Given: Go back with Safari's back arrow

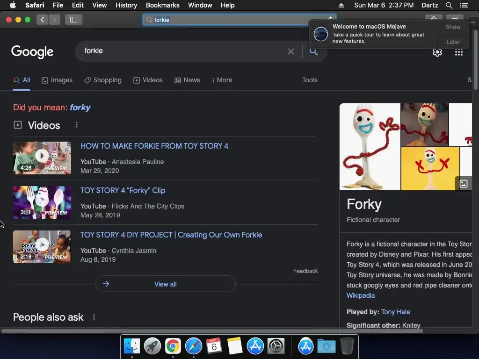Looking at the screenshot, I should pyautogui.click(x=42, y=20).
